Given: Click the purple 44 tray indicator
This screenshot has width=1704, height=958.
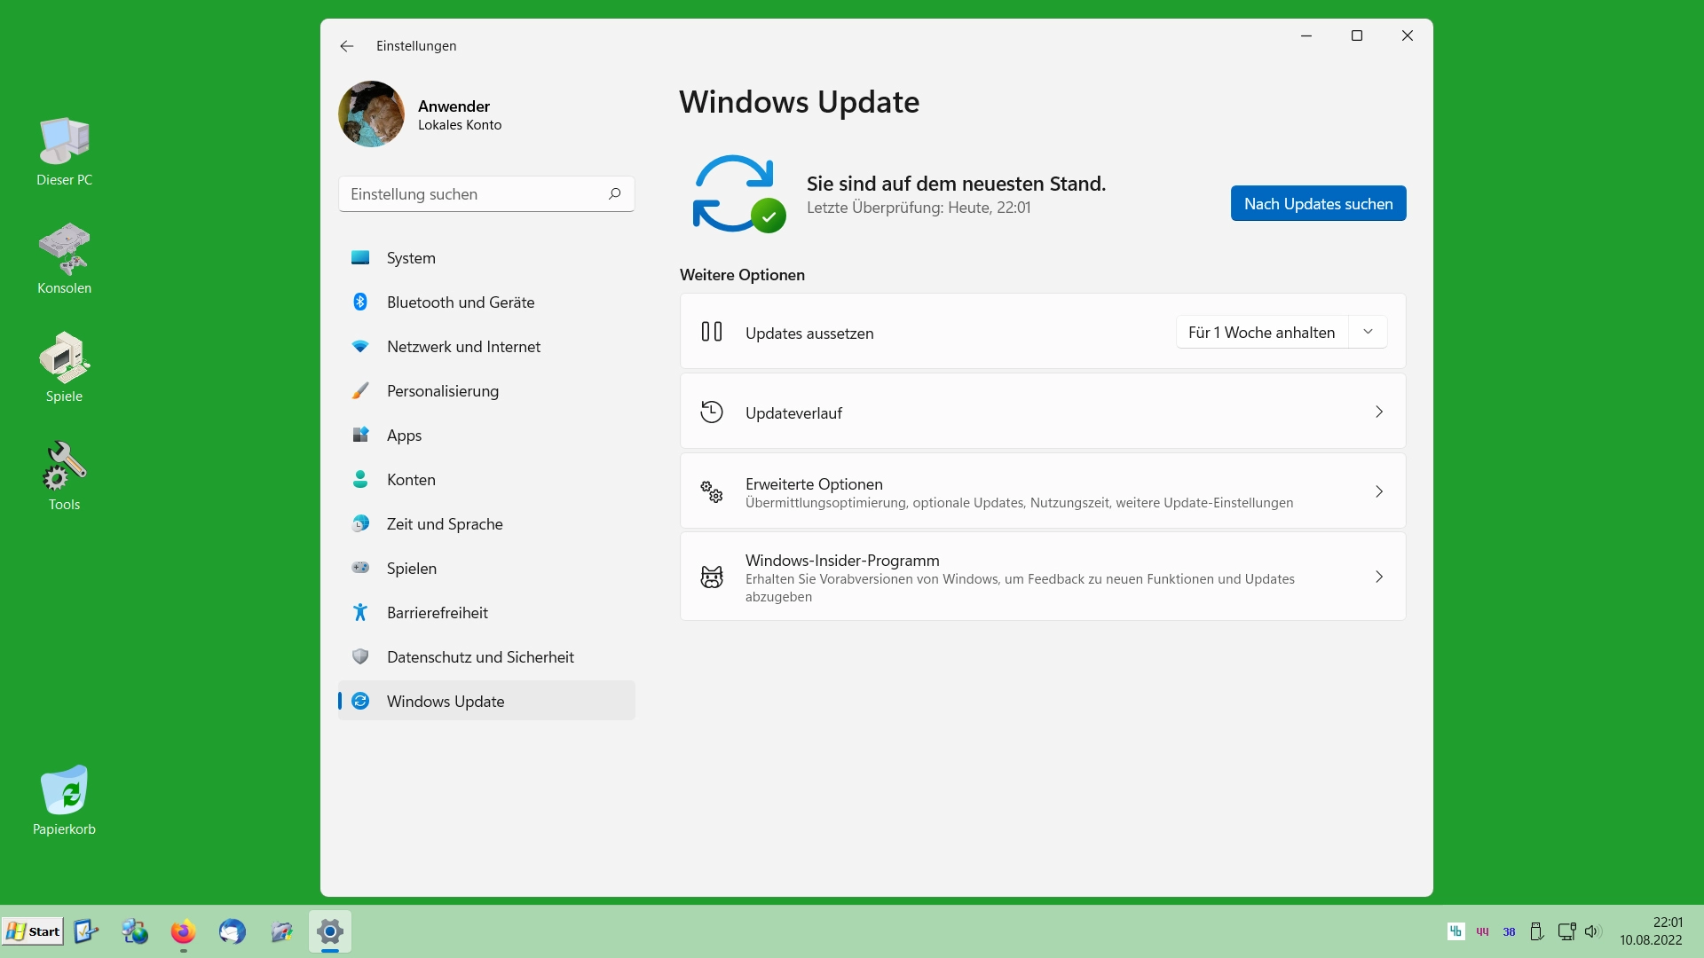Looking at the screenshot, I should (x=1482, y=931).
